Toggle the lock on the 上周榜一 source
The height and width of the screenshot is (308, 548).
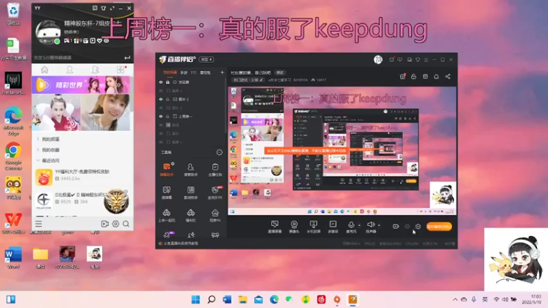(168, 116)
